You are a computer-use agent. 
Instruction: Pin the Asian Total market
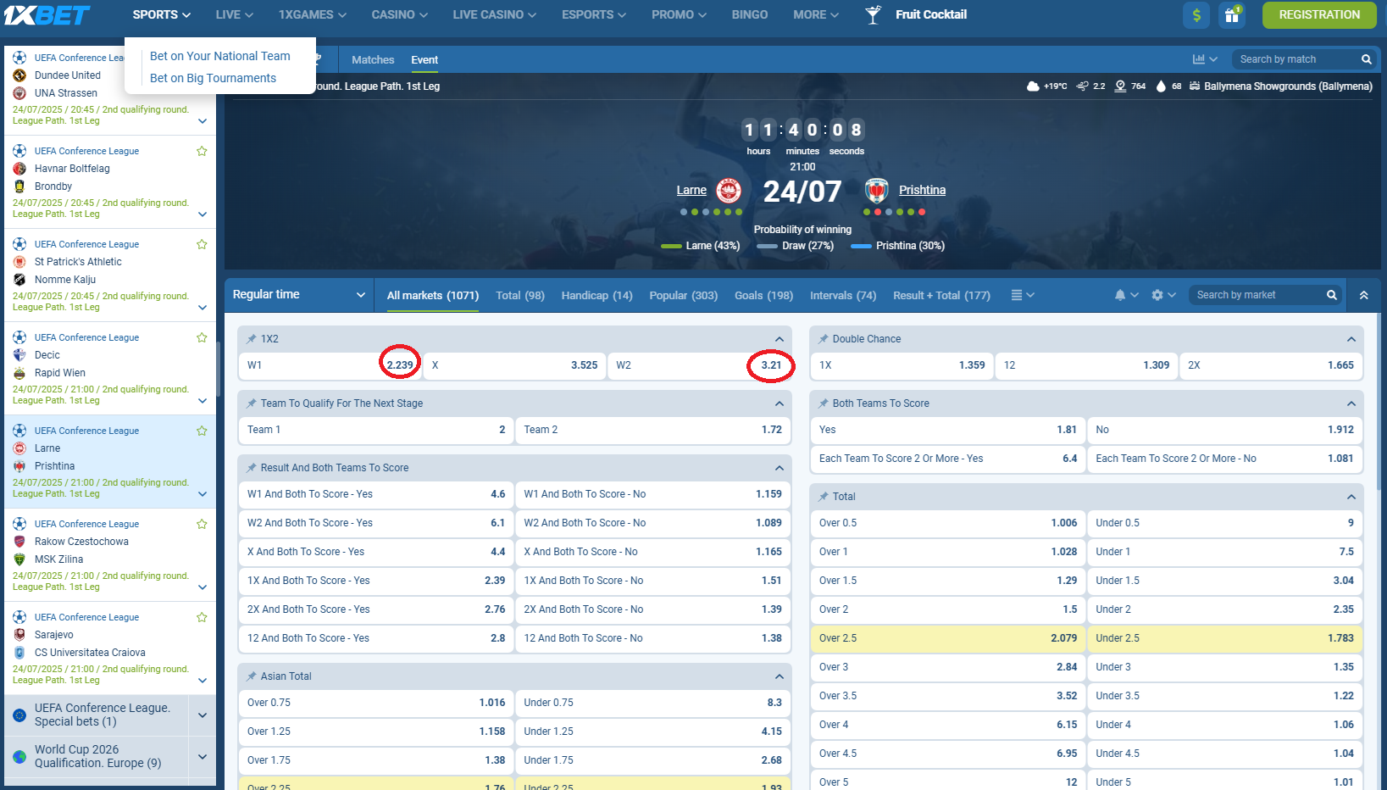(x=251, y=676)
